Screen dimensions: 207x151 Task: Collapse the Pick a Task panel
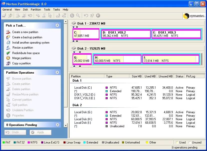pos(57,25)
